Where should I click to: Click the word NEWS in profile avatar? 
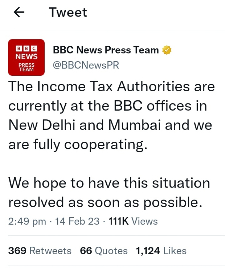click(x=27, y=57)
